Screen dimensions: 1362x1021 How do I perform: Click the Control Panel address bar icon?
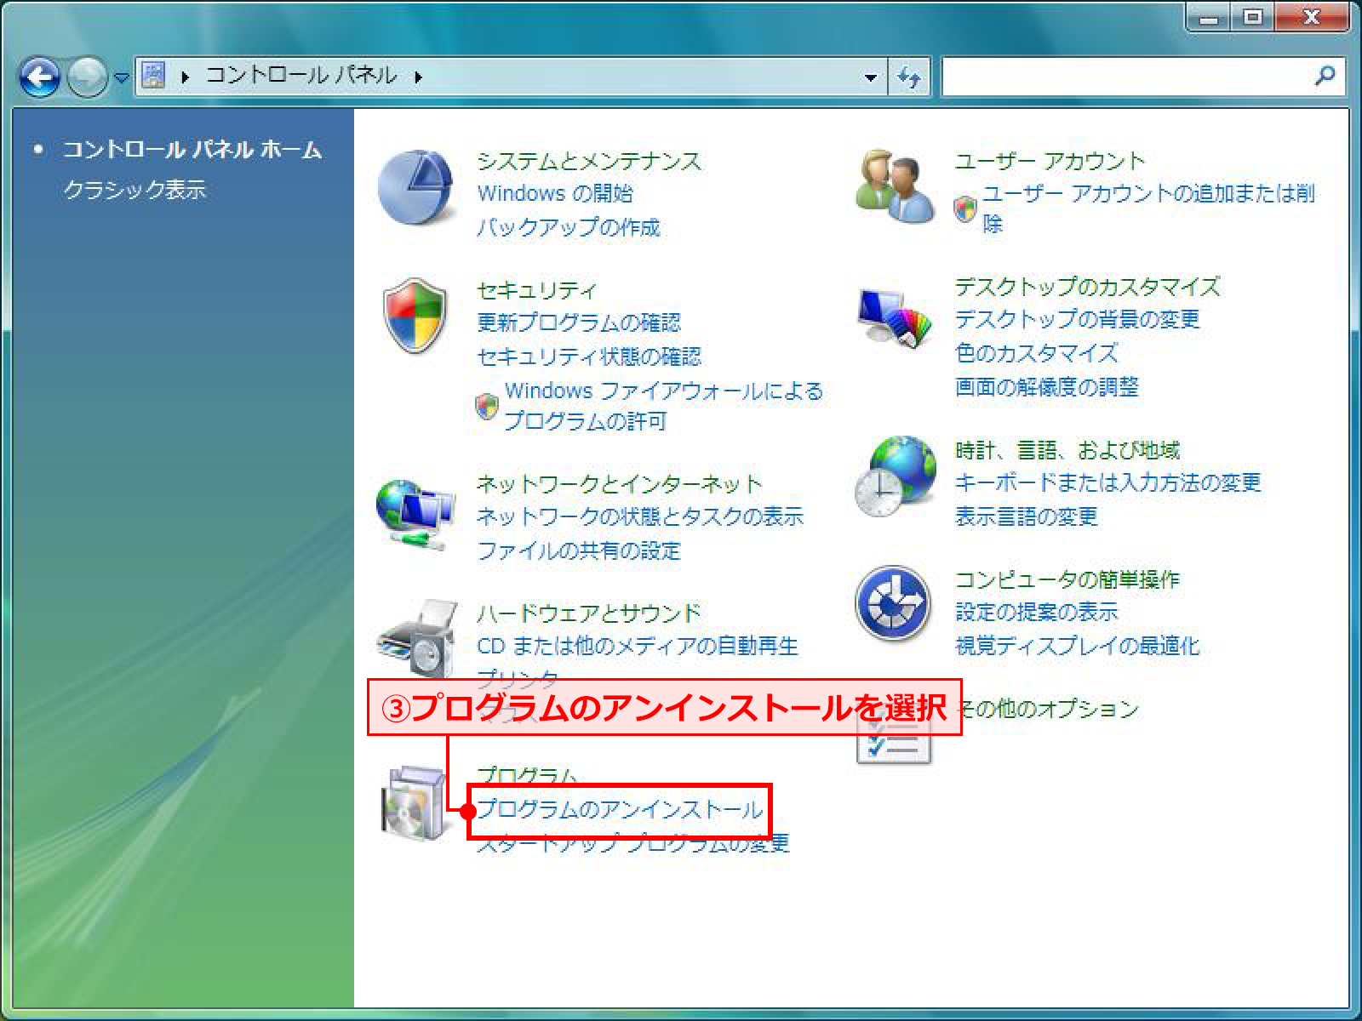[153, 76]
